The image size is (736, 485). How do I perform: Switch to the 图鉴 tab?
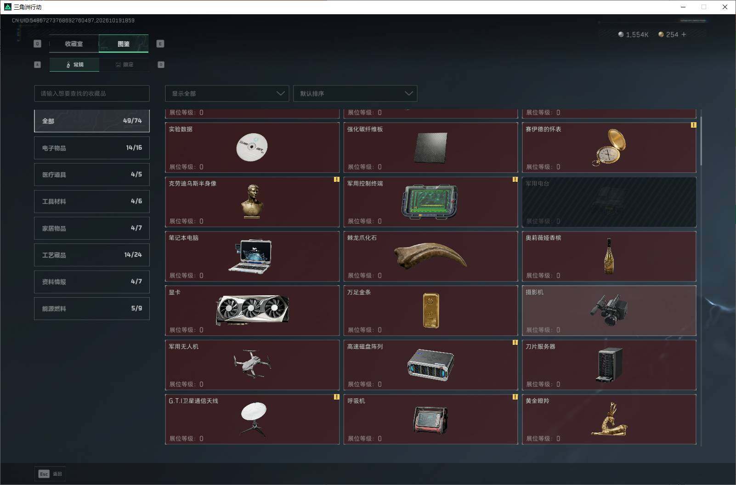point(124,44)
